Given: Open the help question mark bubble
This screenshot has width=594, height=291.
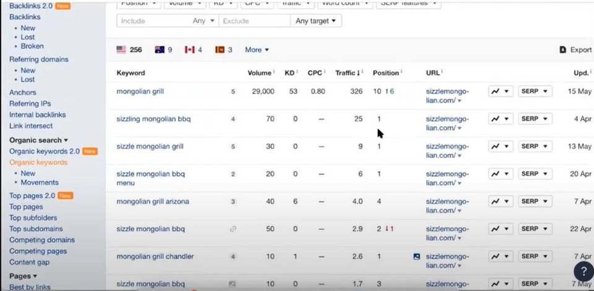Looking at the screenshot, I should click(583, 271).
